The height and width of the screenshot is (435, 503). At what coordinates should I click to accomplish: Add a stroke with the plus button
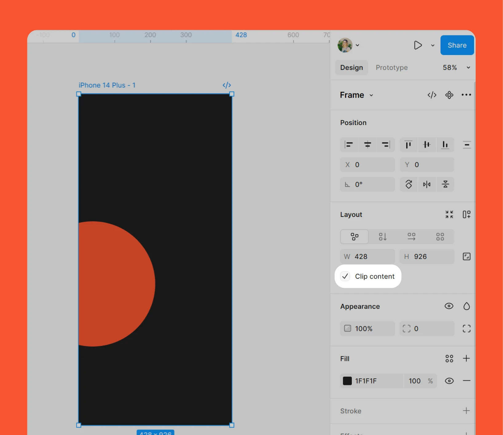466,411
